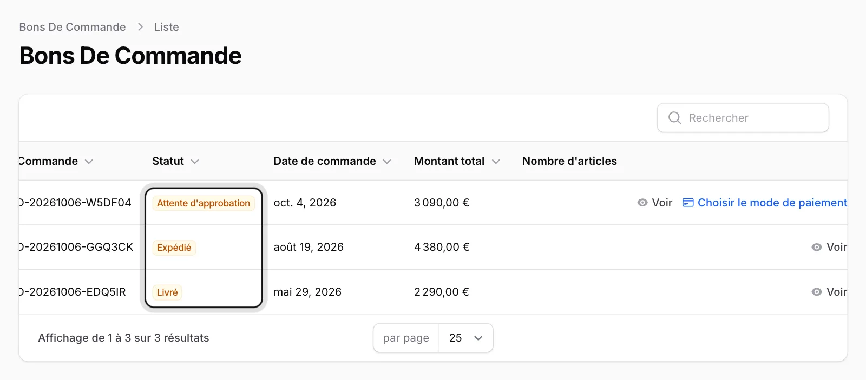This screenshot has height=380, width=866.
Task: Open Bons De Commande breadcrumb link
Action: [x=73, y=27]
